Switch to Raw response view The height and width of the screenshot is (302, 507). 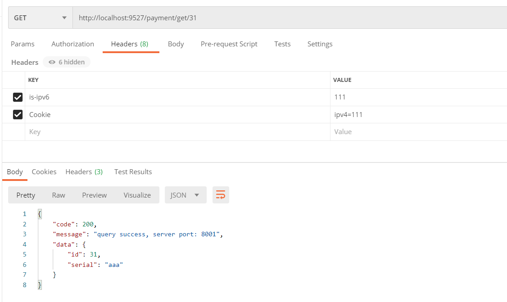tap(59, 195)
